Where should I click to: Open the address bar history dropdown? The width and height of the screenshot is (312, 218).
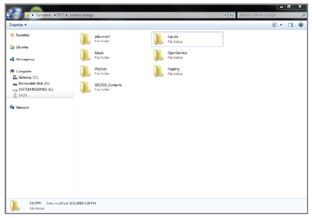tap(226, 15)
